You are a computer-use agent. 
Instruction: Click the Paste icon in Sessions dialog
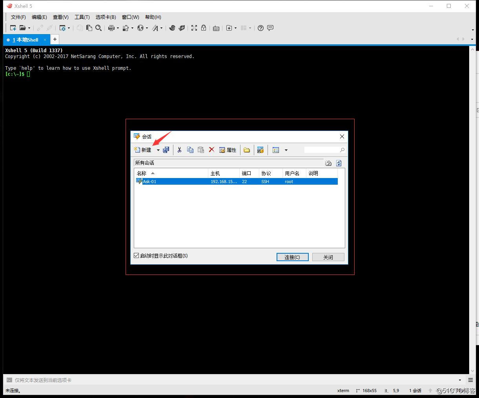[201, 150]
